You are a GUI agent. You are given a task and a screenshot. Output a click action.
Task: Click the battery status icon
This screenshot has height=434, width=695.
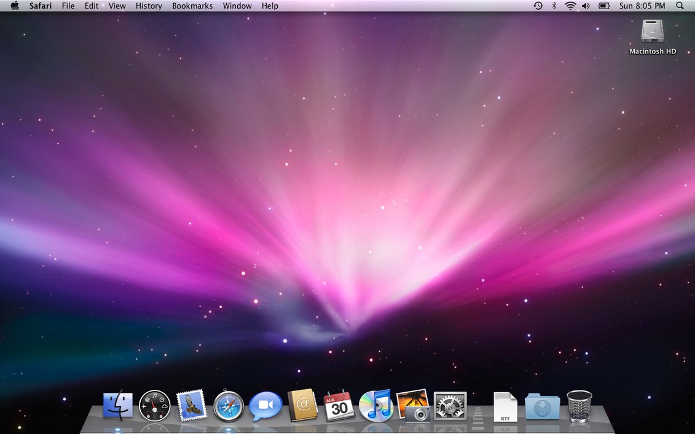coord(604,6)
